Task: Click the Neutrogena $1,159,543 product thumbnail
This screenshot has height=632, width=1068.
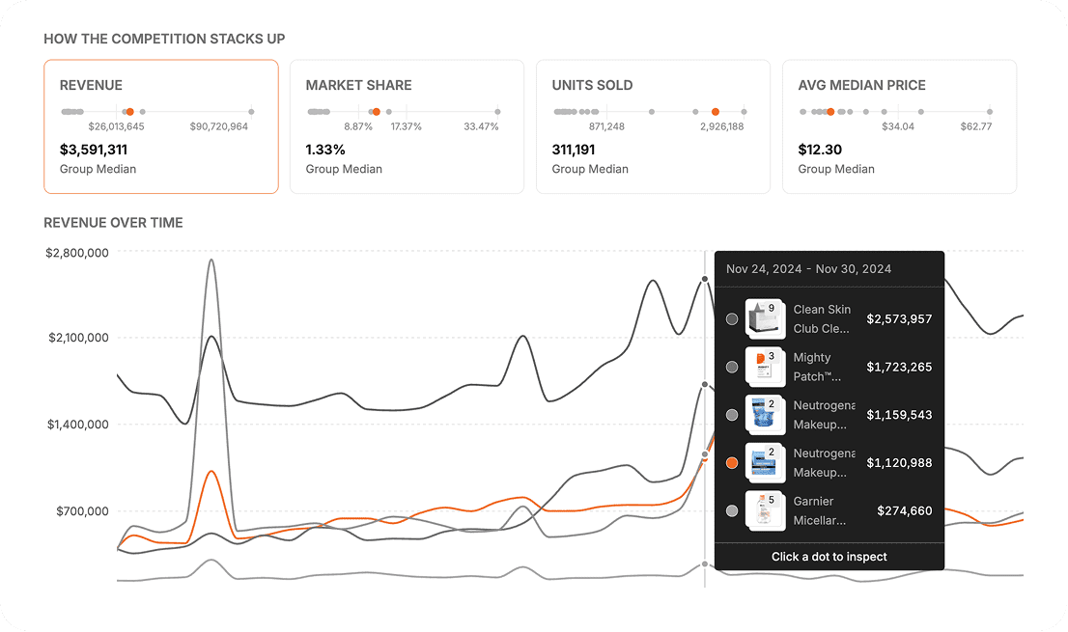Action: pyautogui.click(x=765, y=415)
